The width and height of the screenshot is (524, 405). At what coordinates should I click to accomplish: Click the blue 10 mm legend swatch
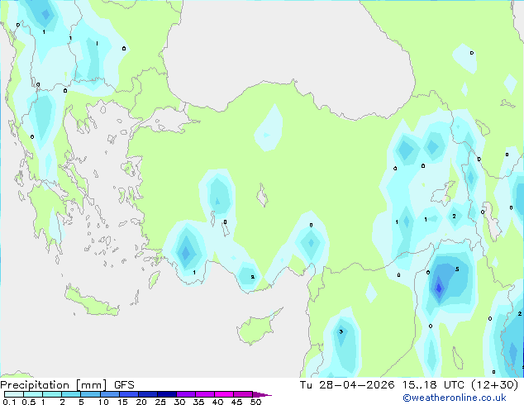tap(110, 394)
